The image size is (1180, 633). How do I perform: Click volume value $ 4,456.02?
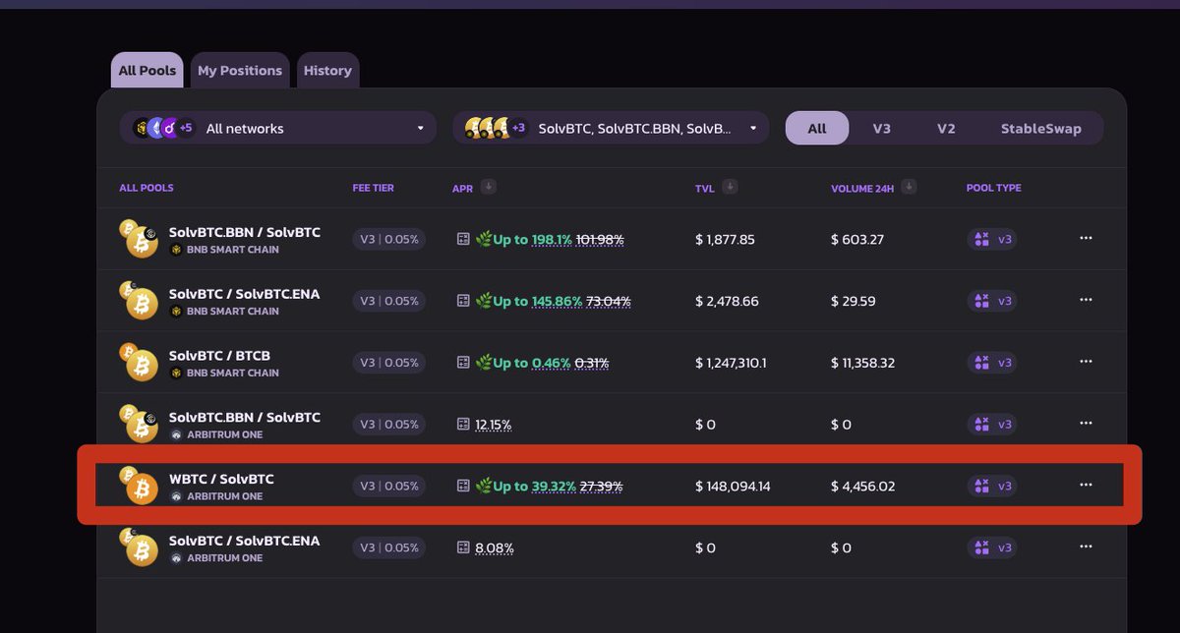tap(863, 486)
